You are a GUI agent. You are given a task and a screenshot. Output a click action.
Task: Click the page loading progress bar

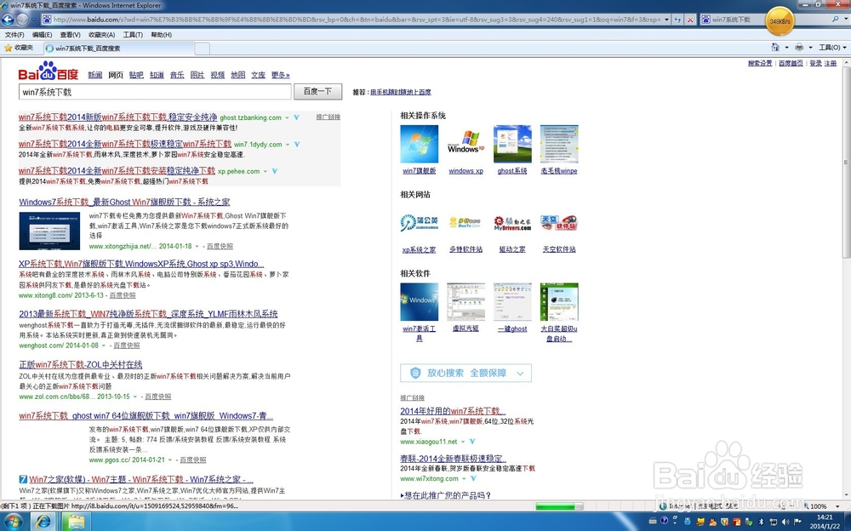click(559, 506)
